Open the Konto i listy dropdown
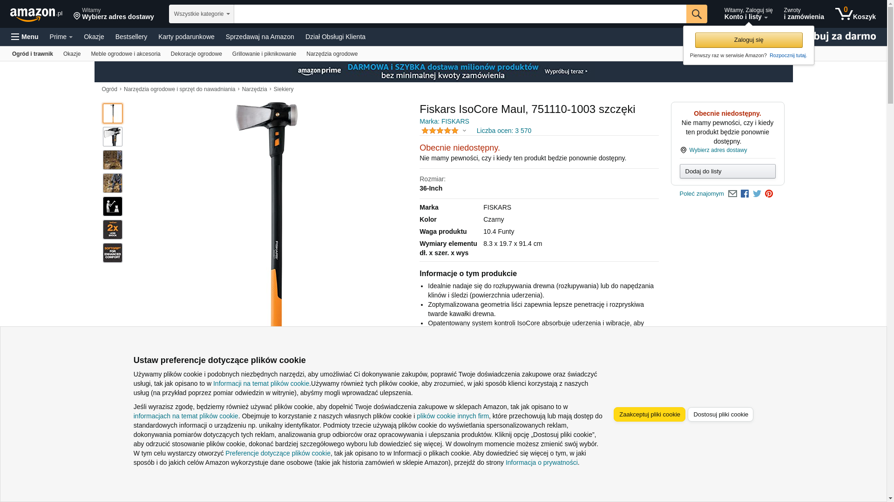Image resolution: width=894 pixels, height=502 pixels. (x=748, y=14)
